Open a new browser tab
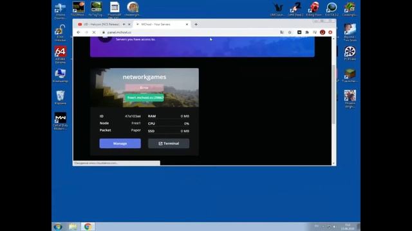The height and width of the screenshot is (231, 412). click(196, 24)
